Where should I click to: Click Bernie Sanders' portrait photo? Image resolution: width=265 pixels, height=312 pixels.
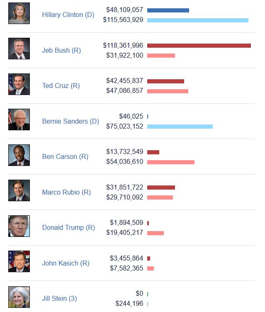(19, 119)
